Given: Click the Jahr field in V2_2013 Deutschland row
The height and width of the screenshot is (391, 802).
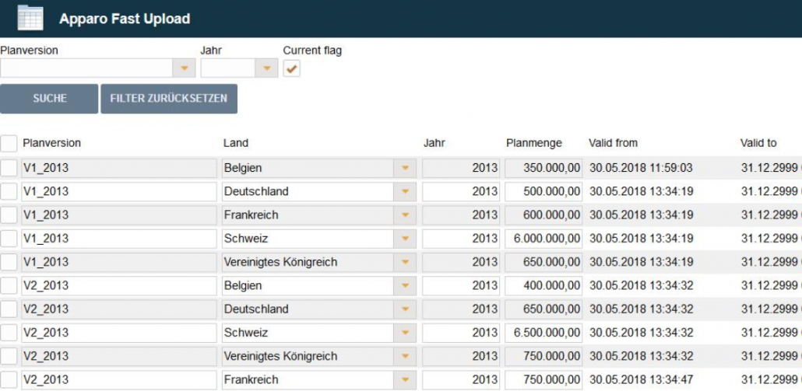Looking at the screenshot, I should pos(461,309).
